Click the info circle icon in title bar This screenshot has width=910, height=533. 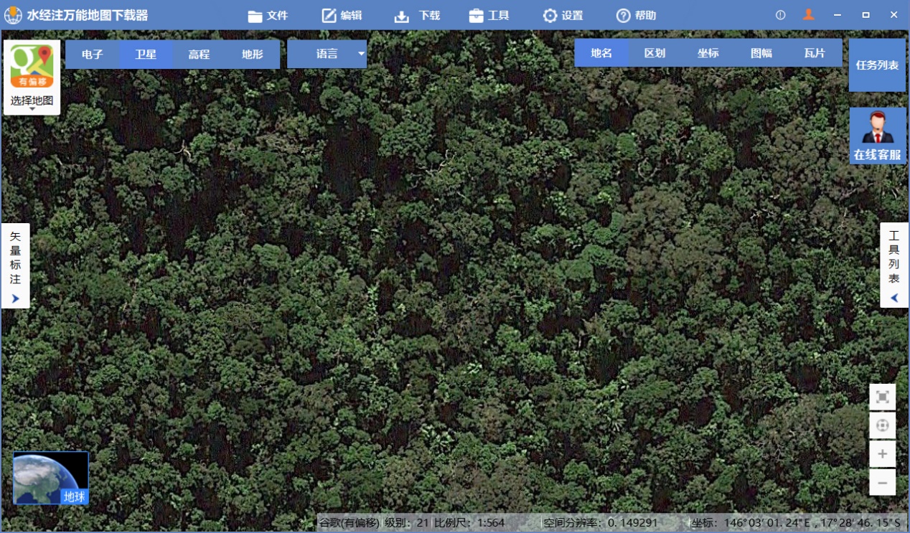[781, 15]
